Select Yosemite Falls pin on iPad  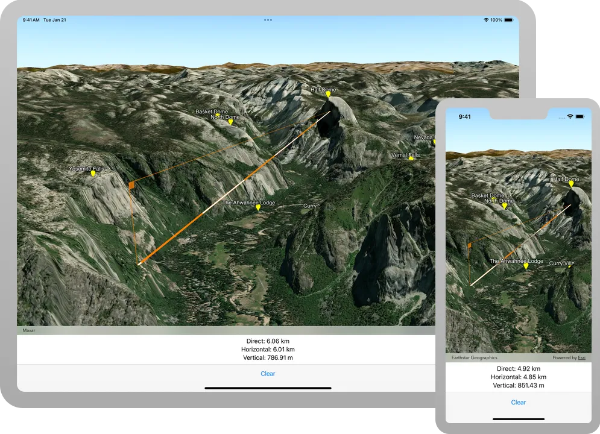93,174
